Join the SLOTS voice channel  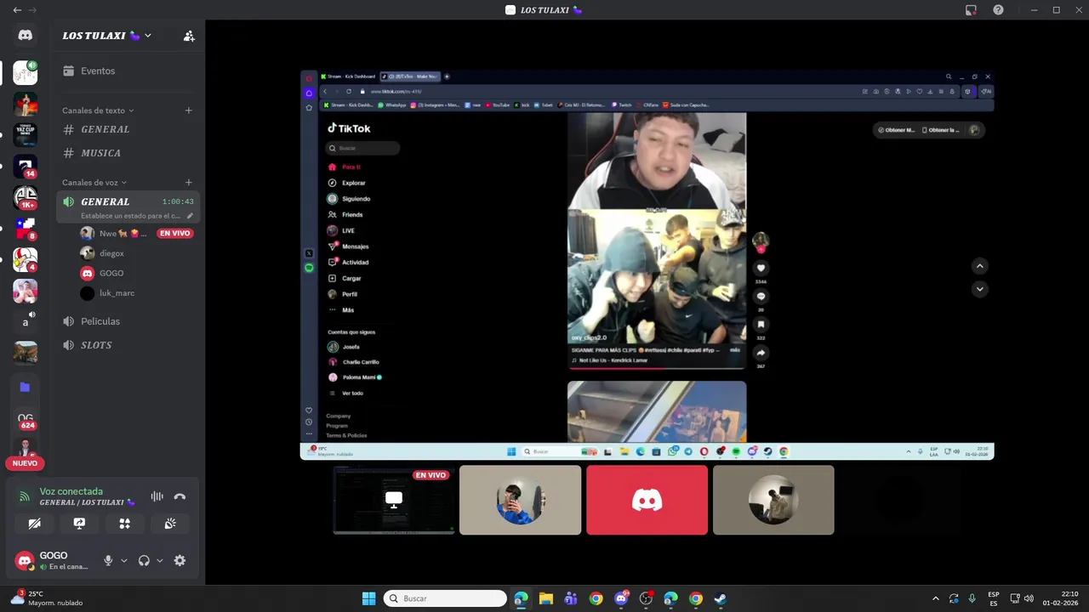click(127, 345)
